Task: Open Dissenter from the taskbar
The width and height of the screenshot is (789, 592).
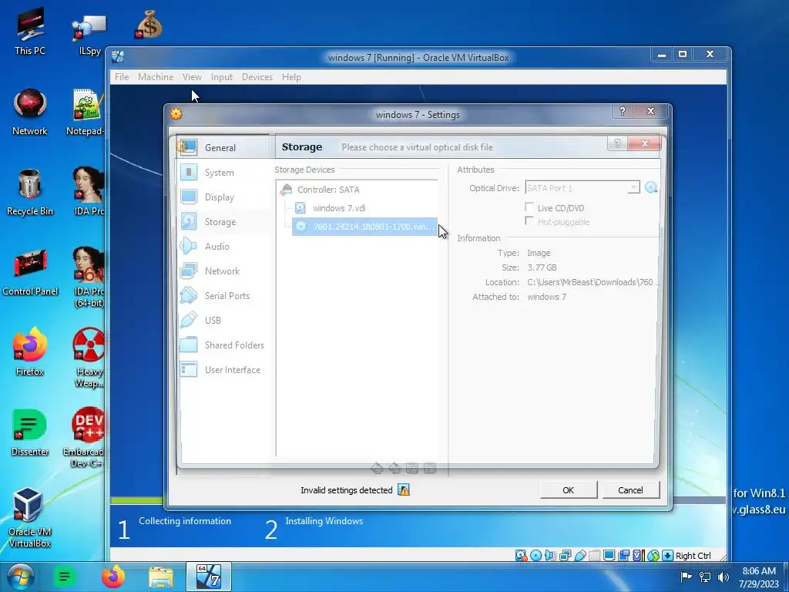Action: pyautogui.click(x=65, y=577)
